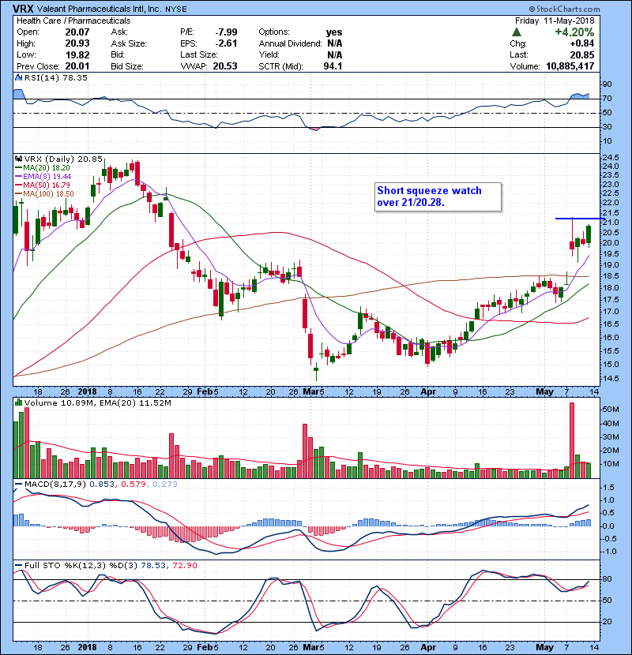
Task: Click the NYSE exchange label
Action: pos(176,9)
